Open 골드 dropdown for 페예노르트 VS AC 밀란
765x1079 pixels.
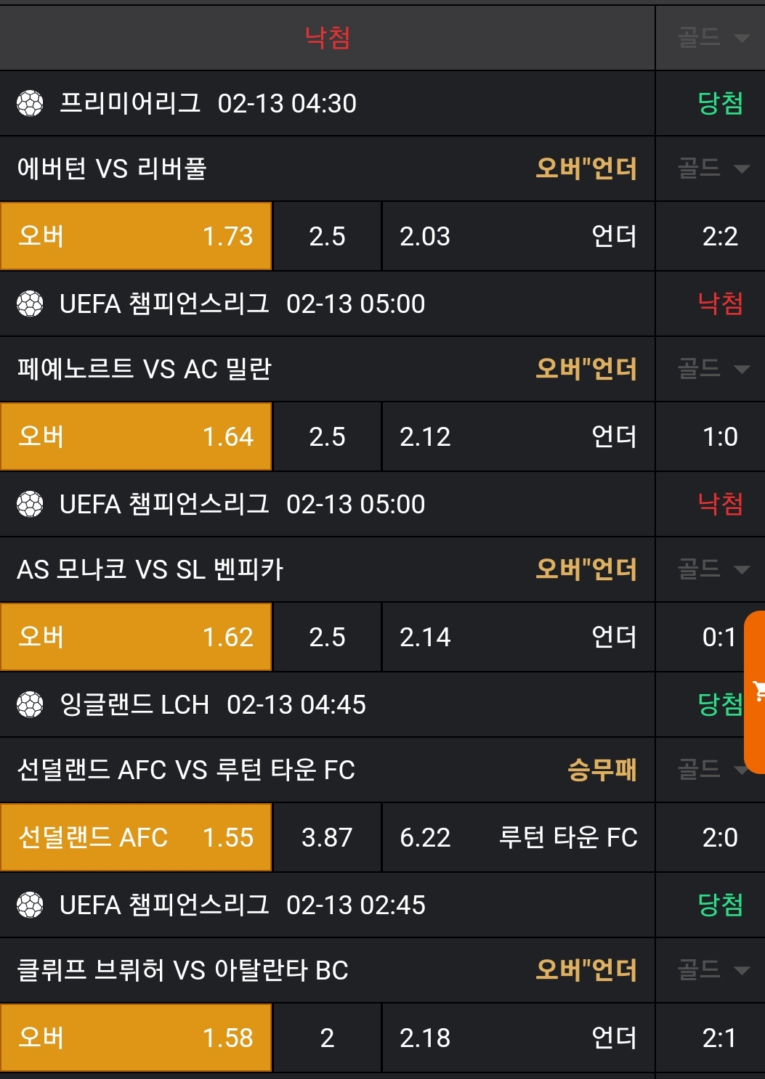(711, 370)
